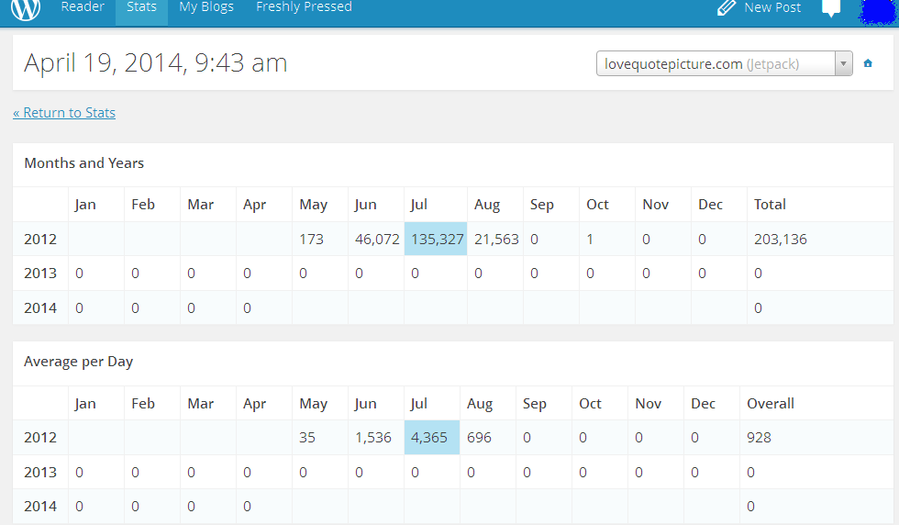The width and height of the screenshot is (899, 525).
Task: Go to Freshly Pressed
Action: [x=304, y=7]
